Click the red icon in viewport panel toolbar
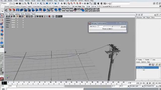161x90 pixels. point(49,16)
